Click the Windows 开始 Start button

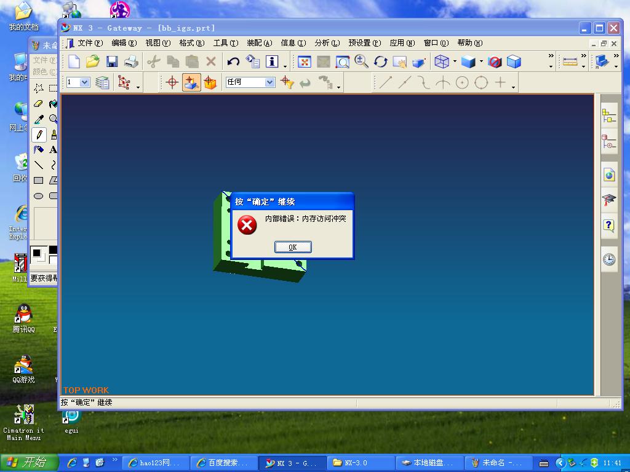[29, 462]
